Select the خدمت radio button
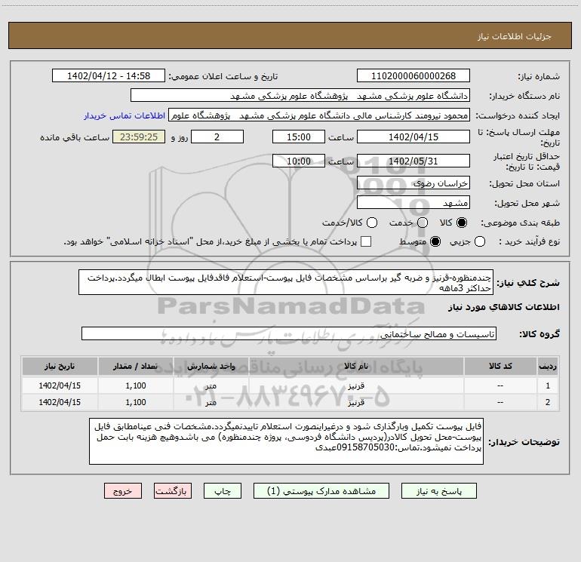581x562 pixels. 423,223
